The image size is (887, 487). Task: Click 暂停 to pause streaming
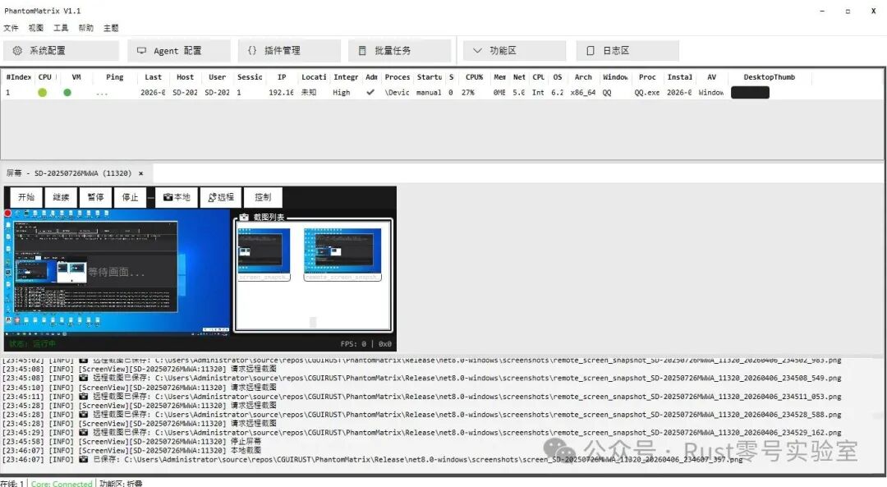(95, 197)
